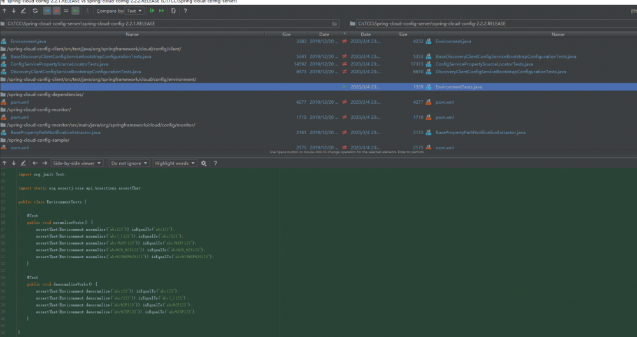
Task: Select right ConfigServicePropertySourceLocatorTests.java
Action: [484, 64]
